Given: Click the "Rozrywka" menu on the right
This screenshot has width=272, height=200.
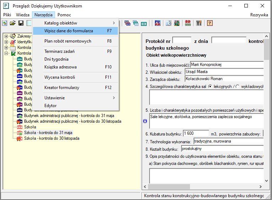Looking at the screenshot, I should point(259,15).
